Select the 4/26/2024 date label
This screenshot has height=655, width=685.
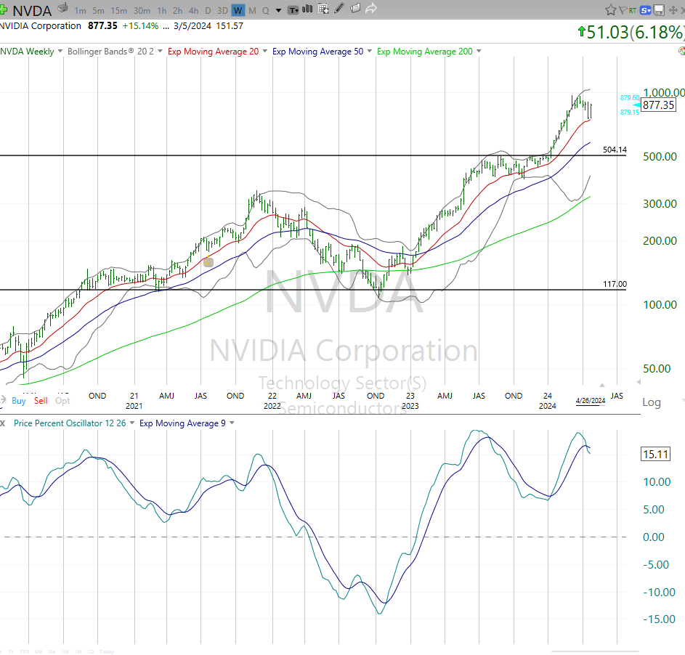coord(591,400)
